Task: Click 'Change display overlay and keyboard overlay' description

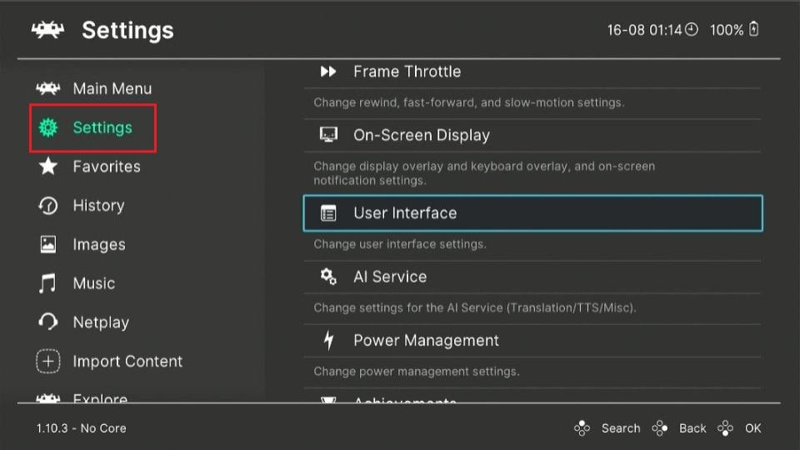Action: (x=484, y=173)
